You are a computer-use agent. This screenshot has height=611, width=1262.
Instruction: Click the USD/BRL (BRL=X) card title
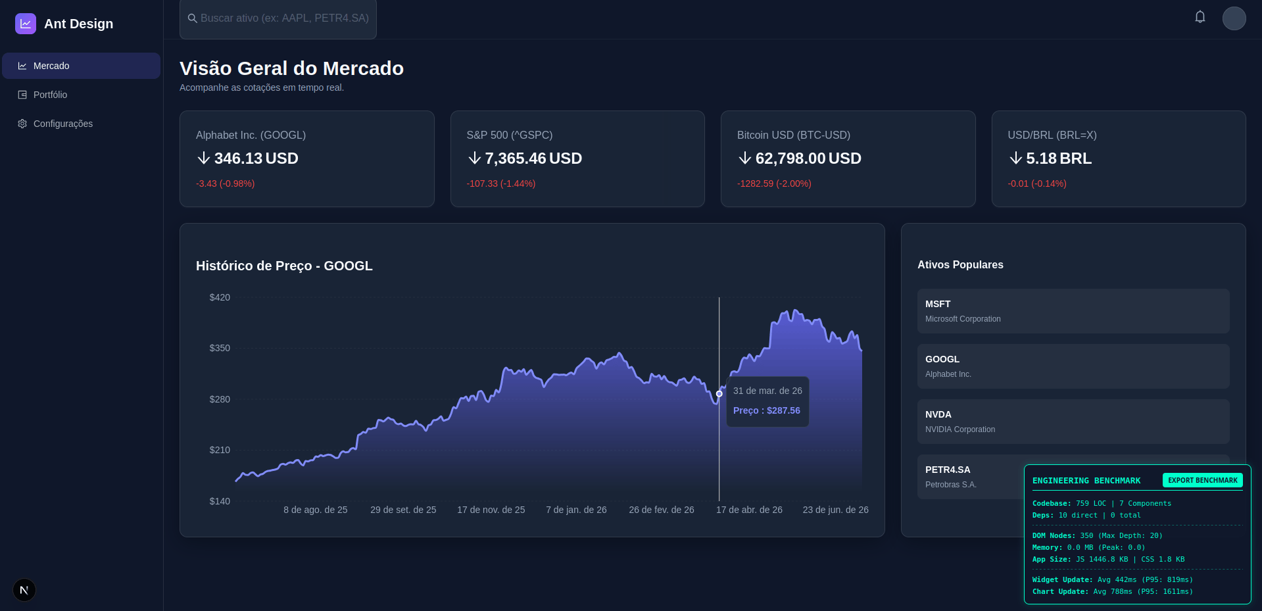[x=1052, y=135]
